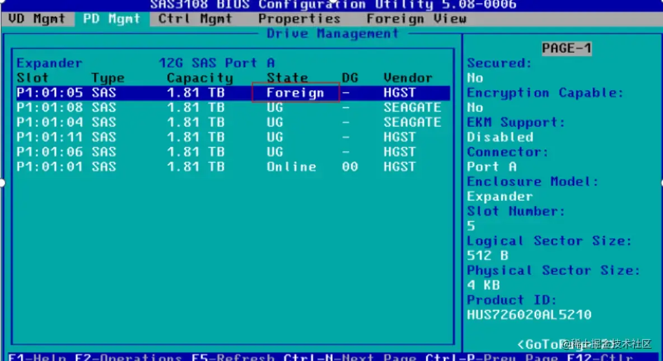Click the Product ID label
This screenshot has width=663, height=361.
(x=512, y=300)
